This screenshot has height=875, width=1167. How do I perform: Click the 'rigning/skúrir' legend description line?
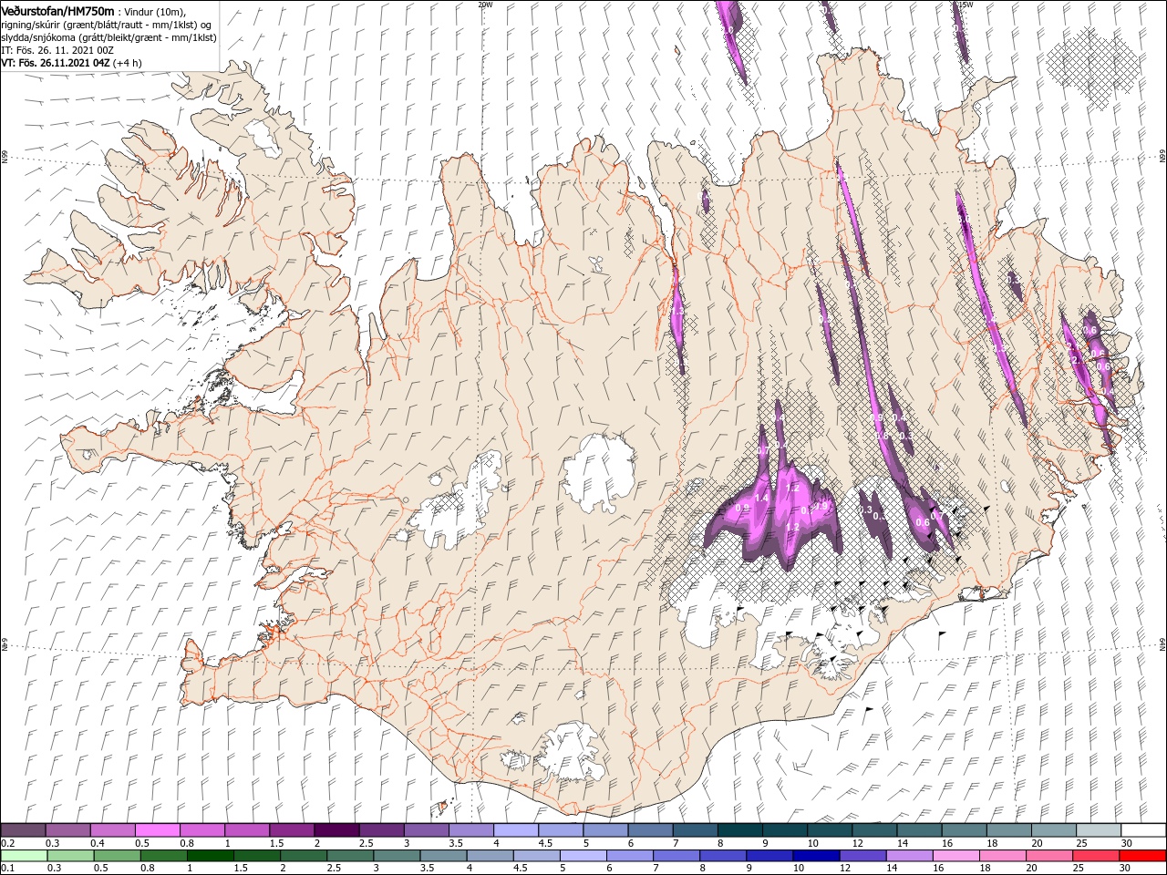click(x=107, y=25)
